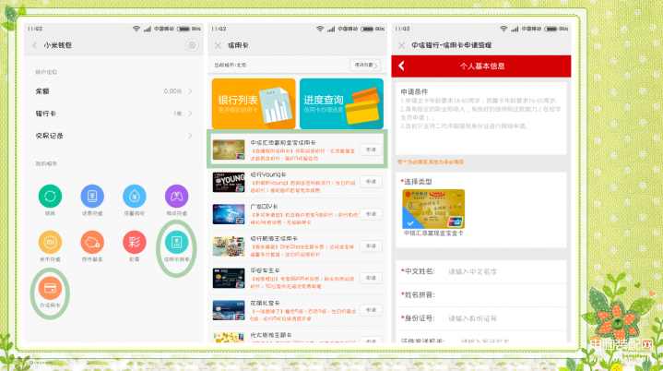Tap apply button for the DIY card row
Image resolution: width=663 pixels, height=371 pixels.
371,214
